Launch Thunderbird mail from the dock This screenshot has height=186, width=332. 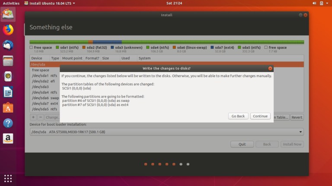click(8, 45)
